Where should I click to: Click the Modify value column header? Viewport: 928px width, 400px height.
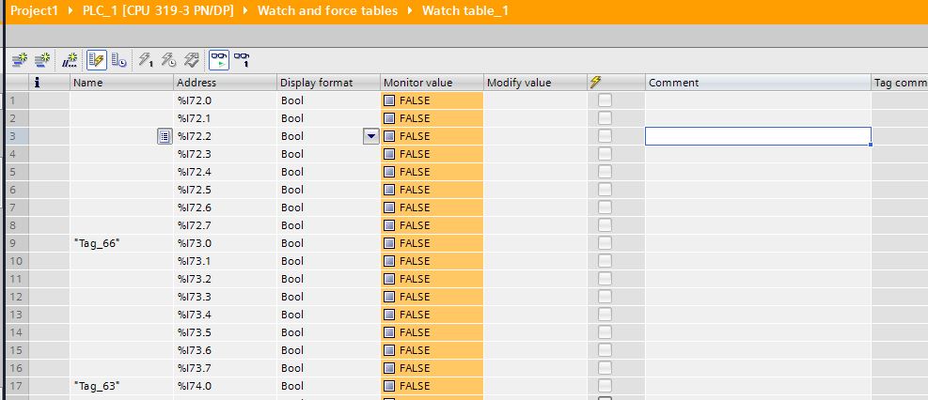click(x=535, y=83)
